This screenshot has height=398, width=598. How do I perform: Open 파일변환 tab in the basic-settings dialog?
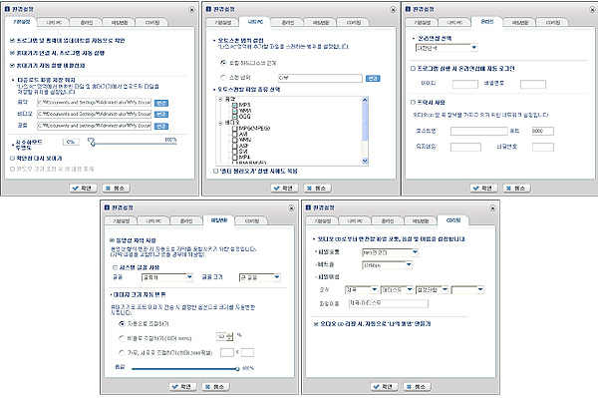pos(120,23)
